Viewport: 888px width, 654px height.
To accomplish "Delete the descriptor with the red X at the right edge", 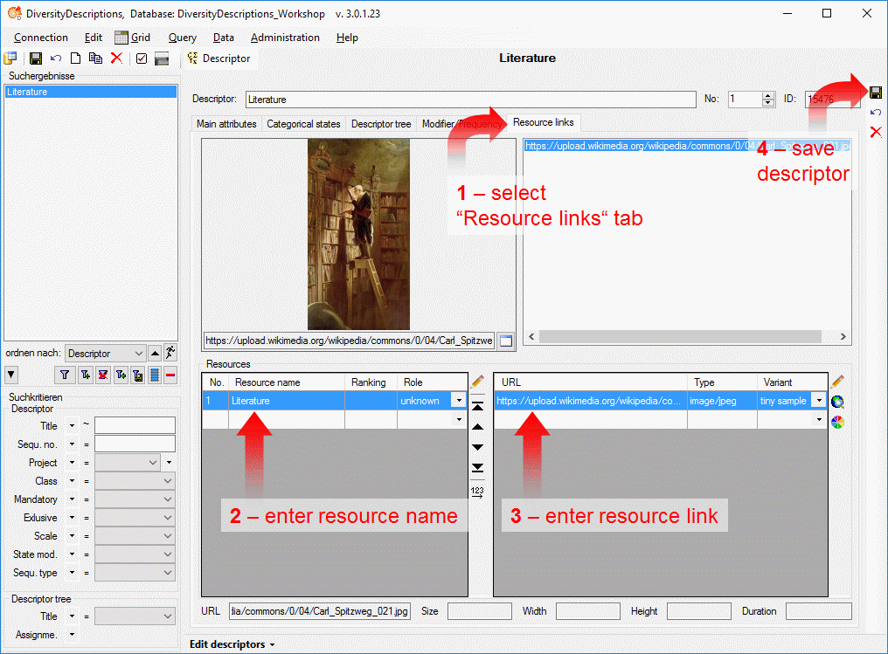I will point(876,132).
